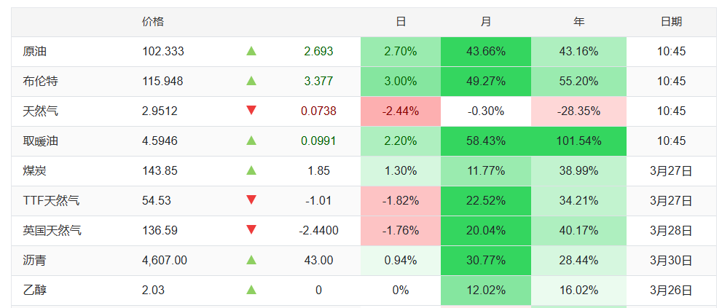Click the red down arrow next to 2.9512
This screenshot has width=722, height=308.
[x=251, y=111]
